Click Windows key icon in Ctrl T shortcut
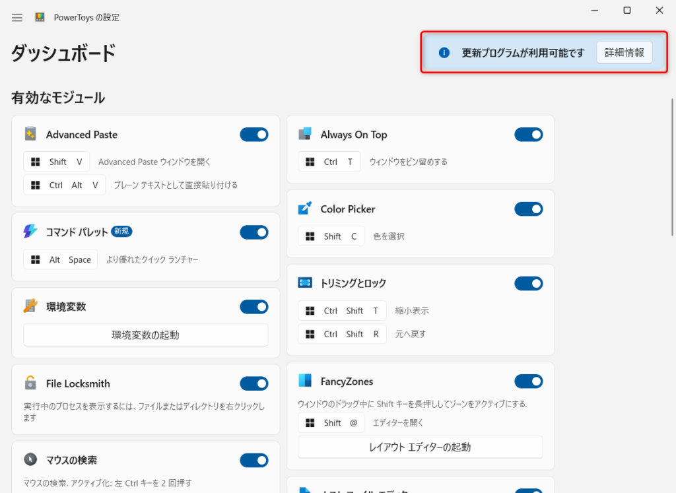This screenshot has width=676, height=493. pos(310,162)
